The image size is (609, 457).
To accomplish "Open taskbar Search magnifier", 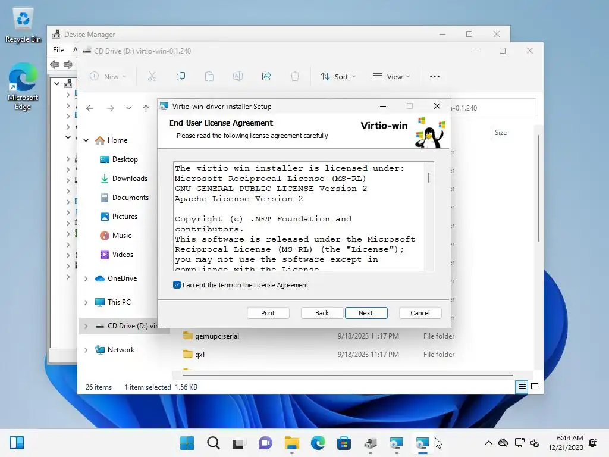I will (x=214, y=443).
